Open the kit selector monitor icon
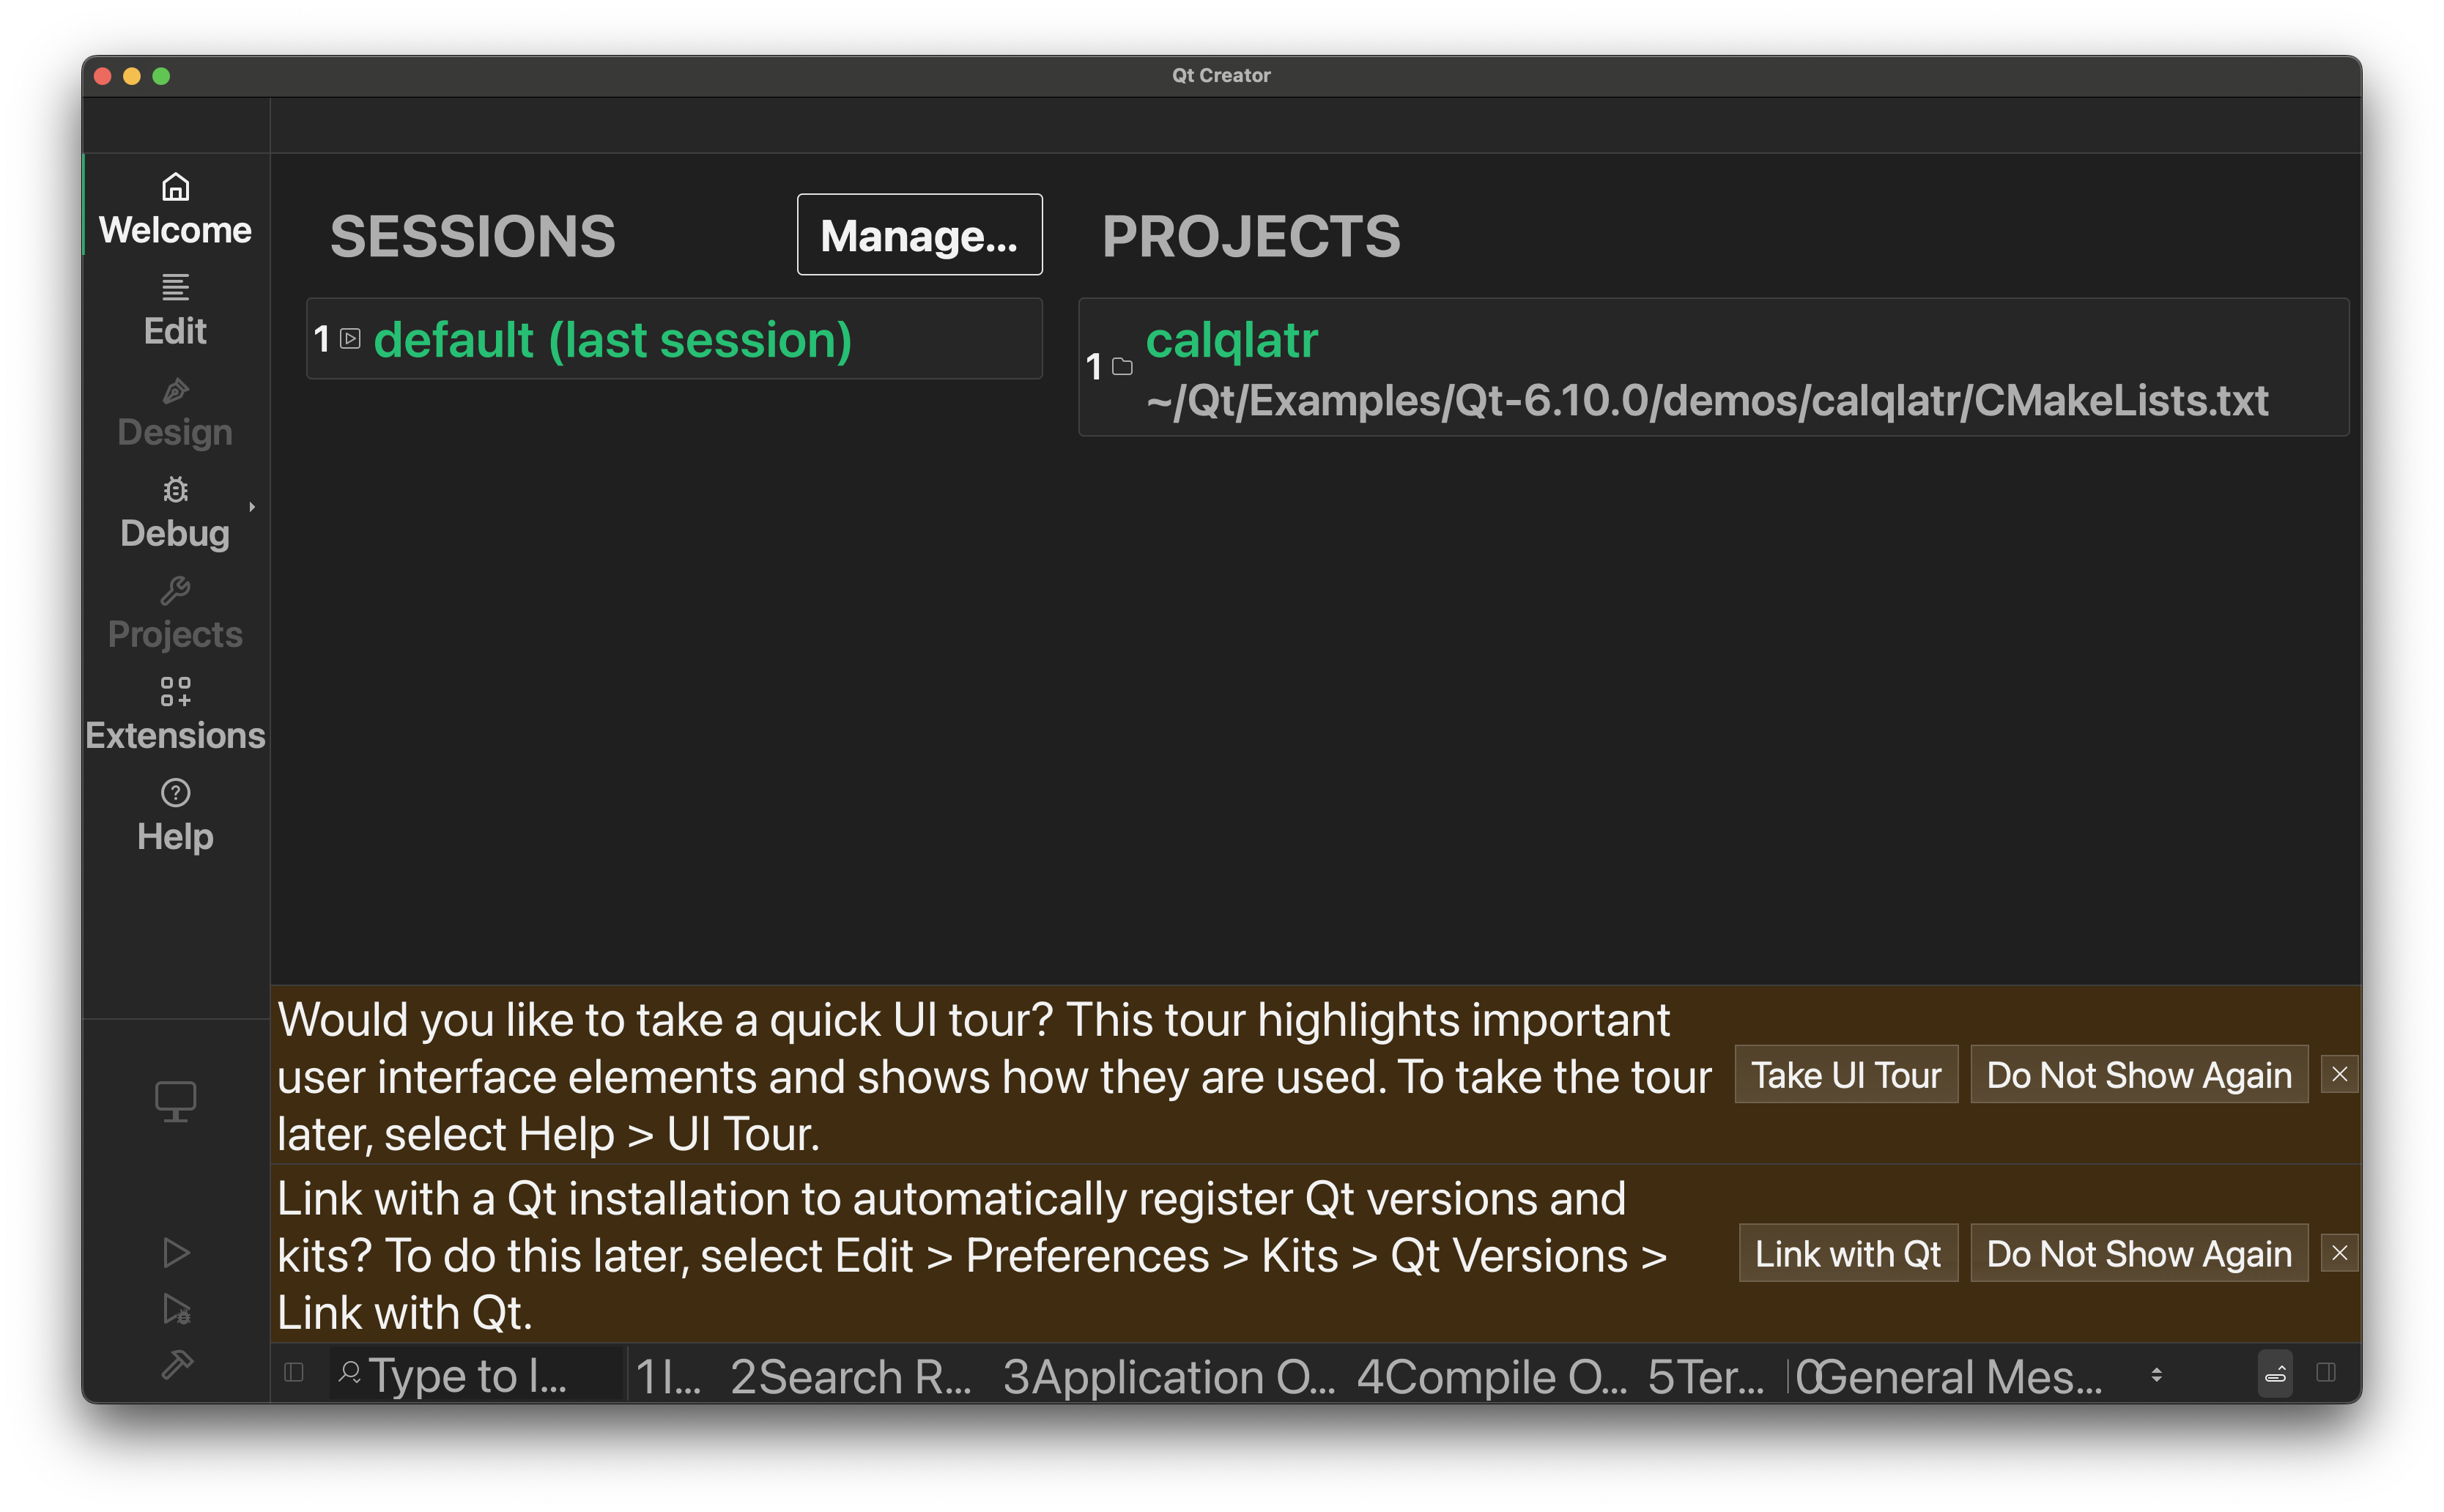 (x=176, y=1102)
